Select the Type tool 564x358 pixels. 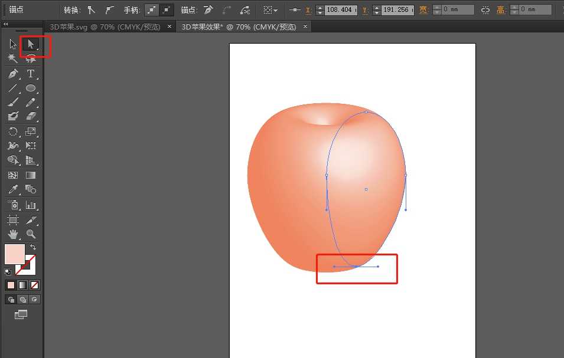tap(31, 73)
